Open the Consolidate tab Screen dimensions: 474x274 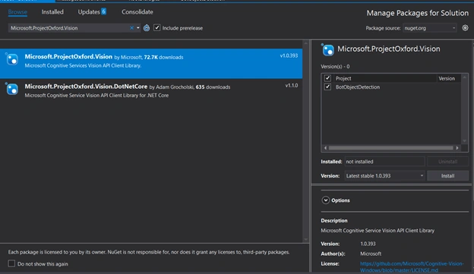137,12
